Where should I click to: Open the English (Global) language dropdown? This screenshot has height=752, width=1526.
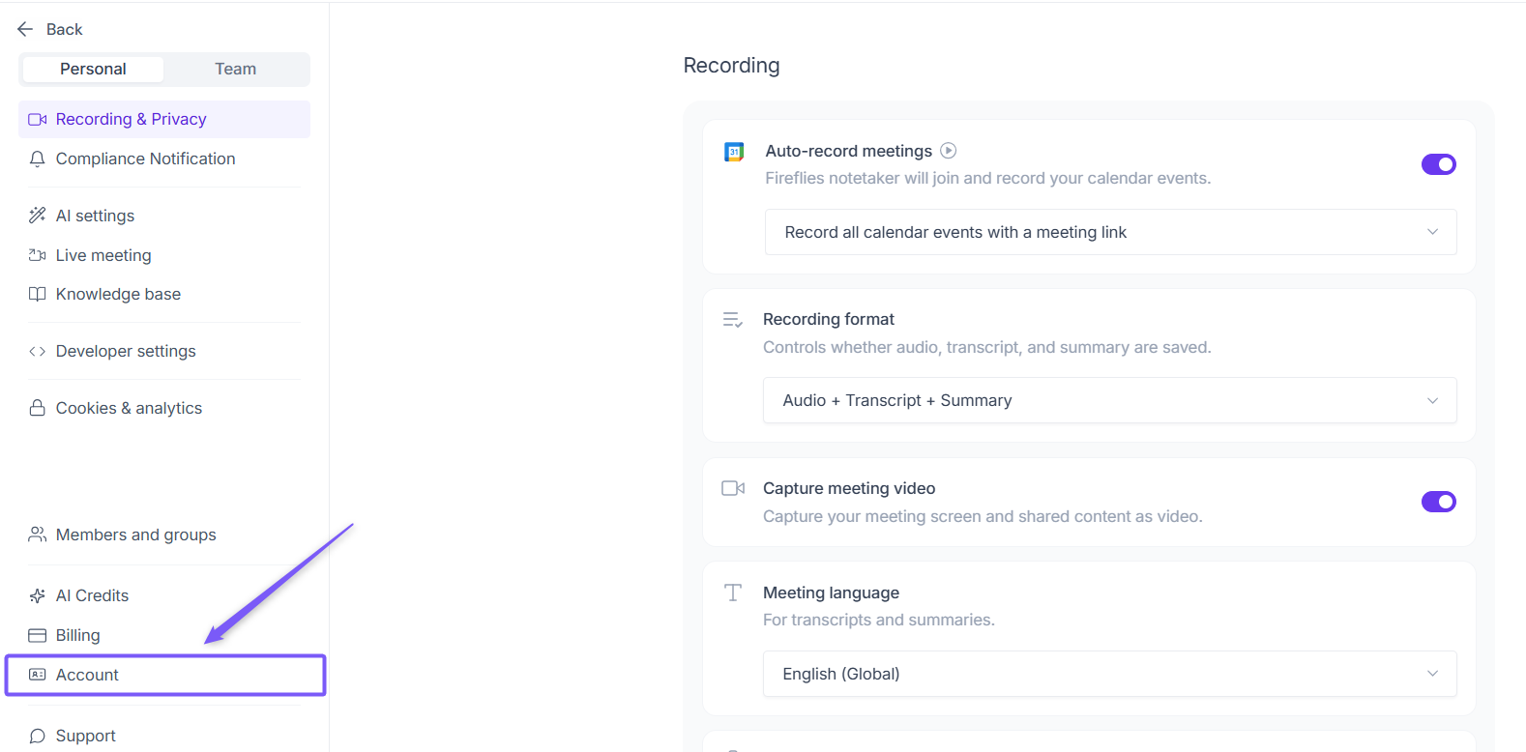[1109, 674]
